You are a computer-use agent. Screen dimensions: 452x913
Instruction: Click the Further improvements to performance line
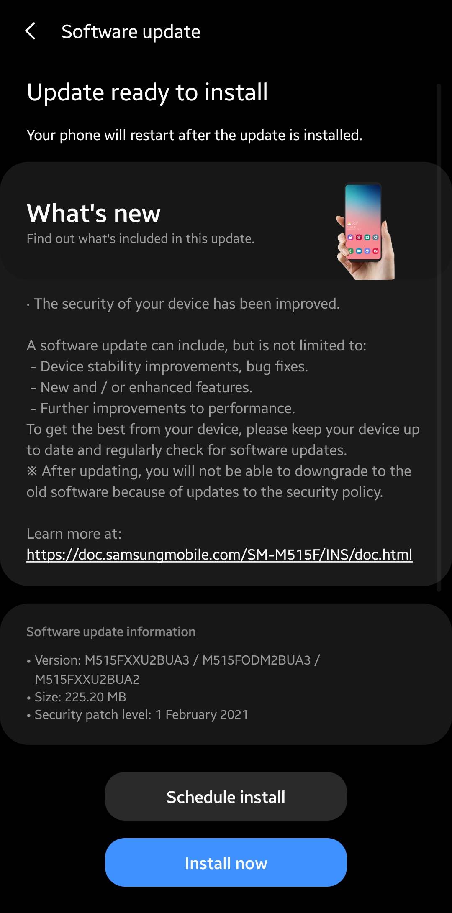pyautogui.click(x=163, y=408)
